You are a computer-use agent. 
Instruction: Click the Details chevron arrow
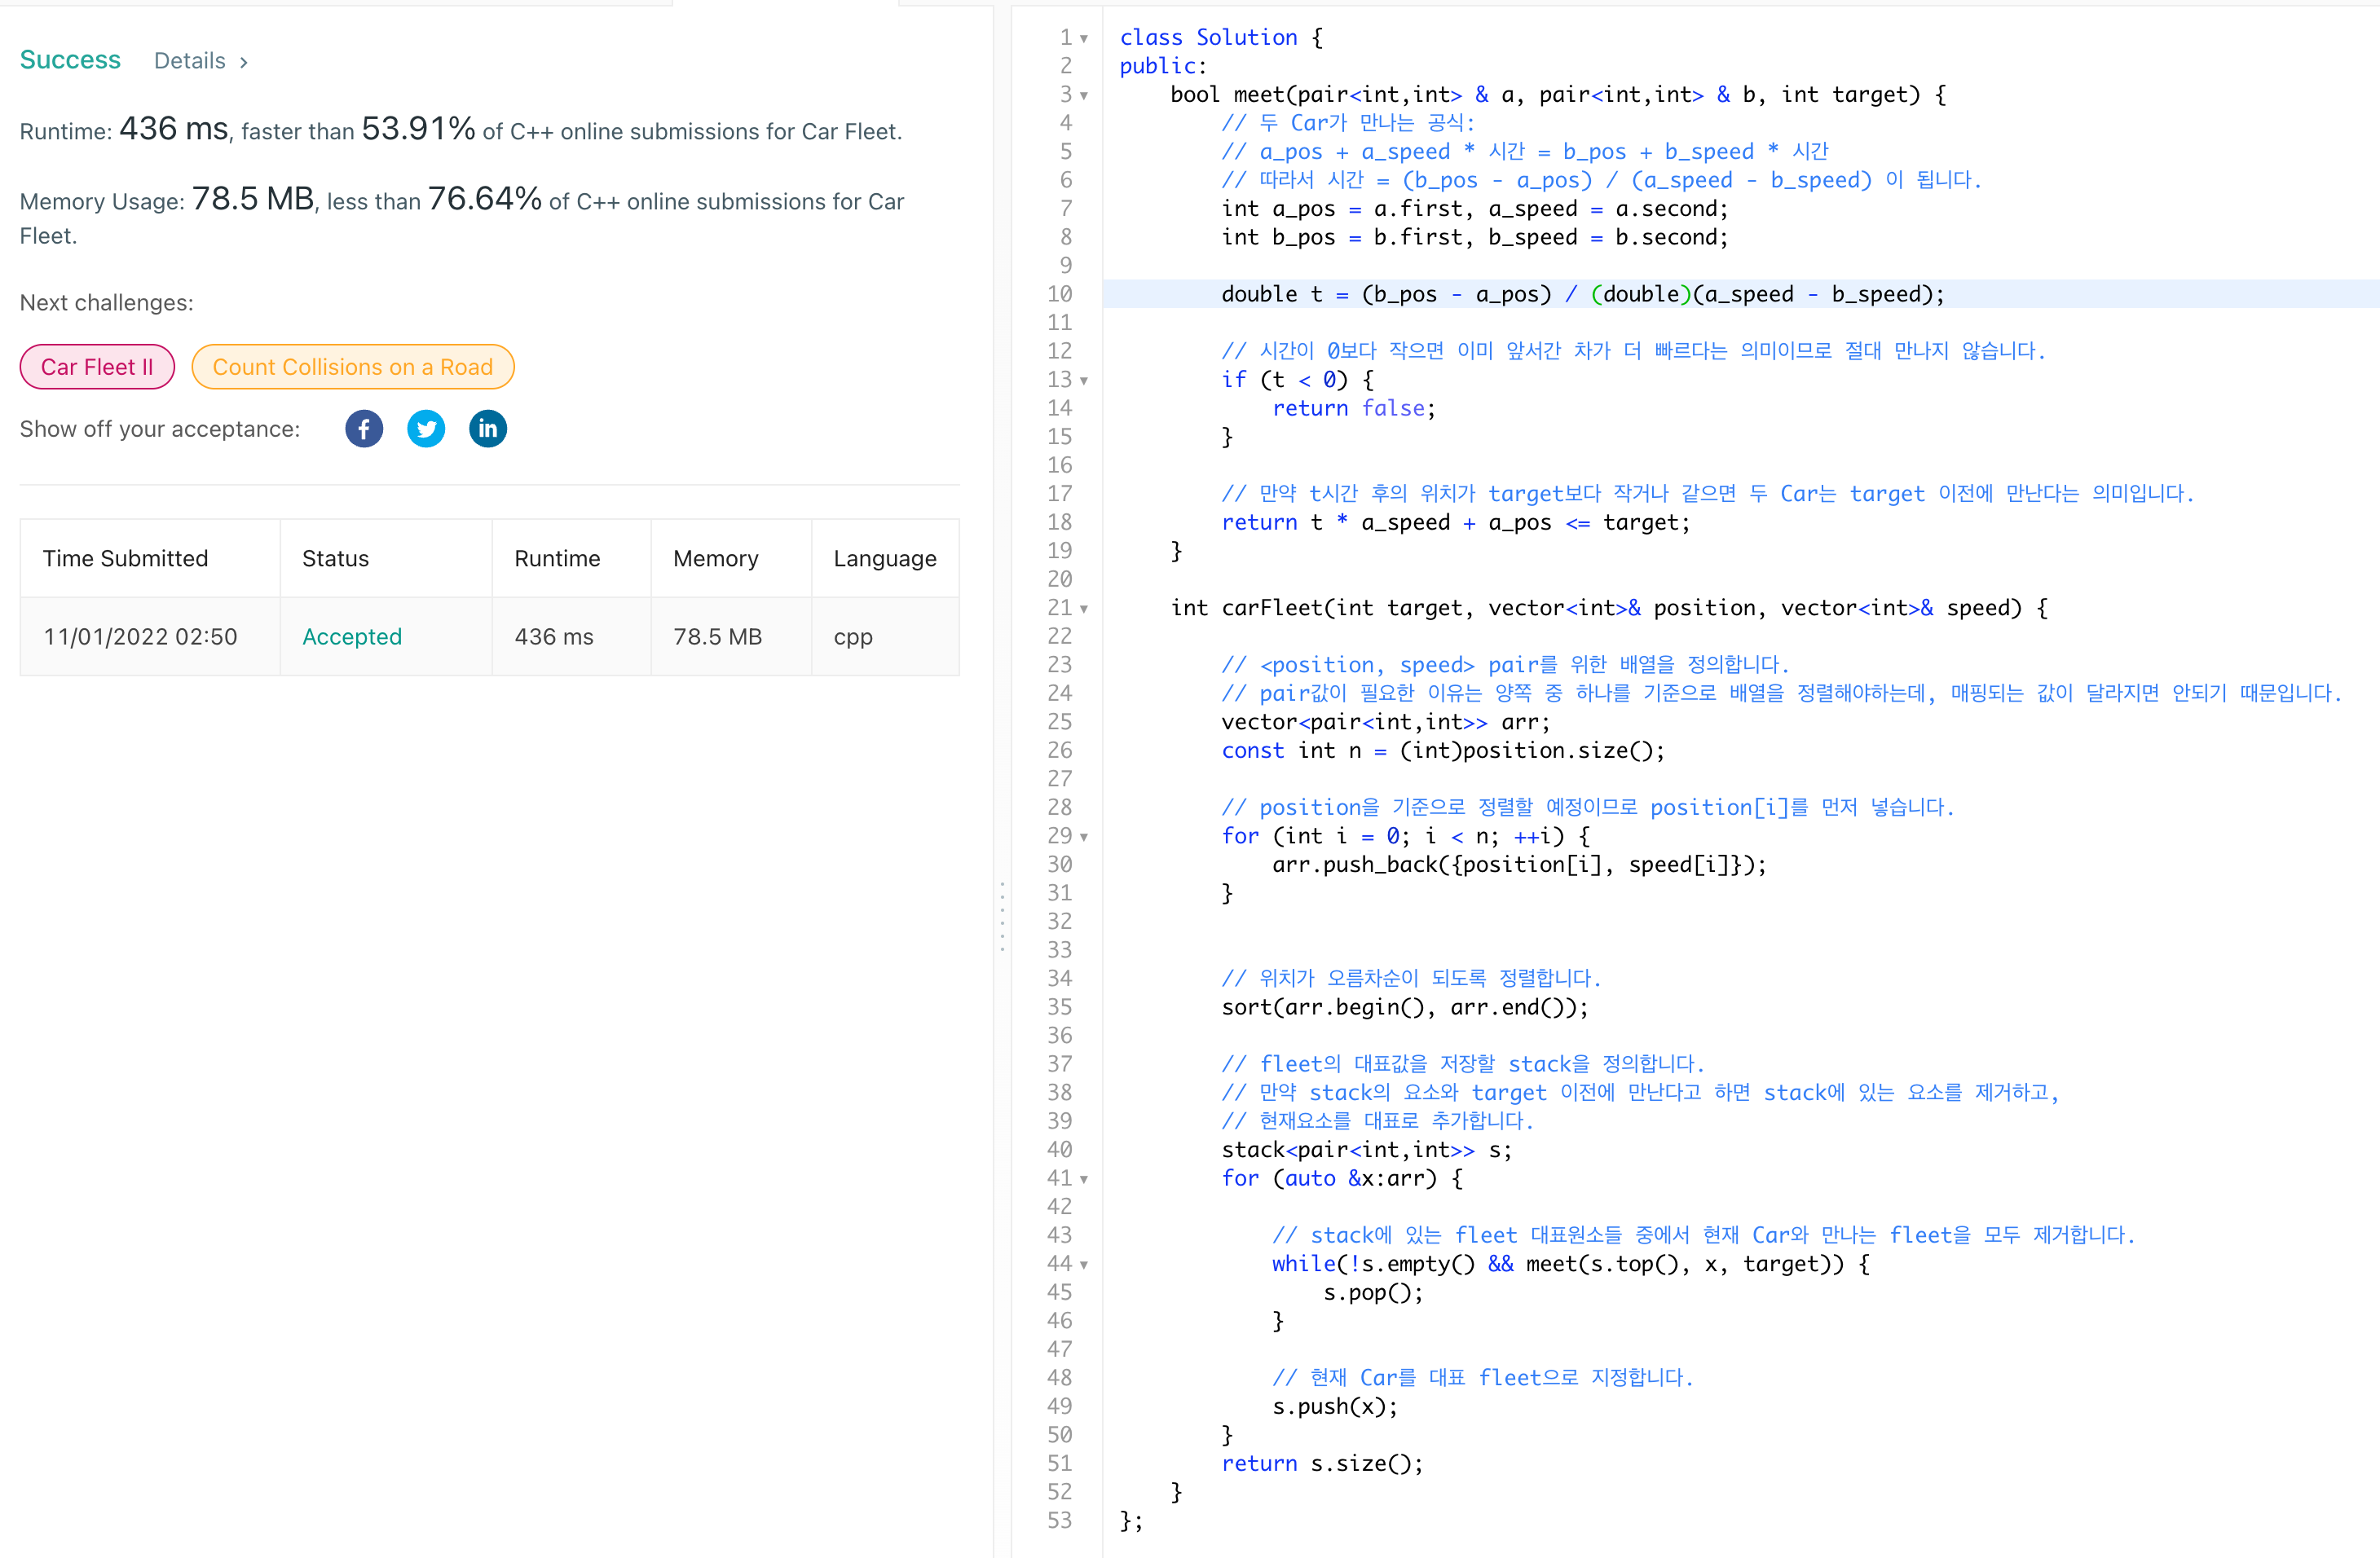coord(243,62)
